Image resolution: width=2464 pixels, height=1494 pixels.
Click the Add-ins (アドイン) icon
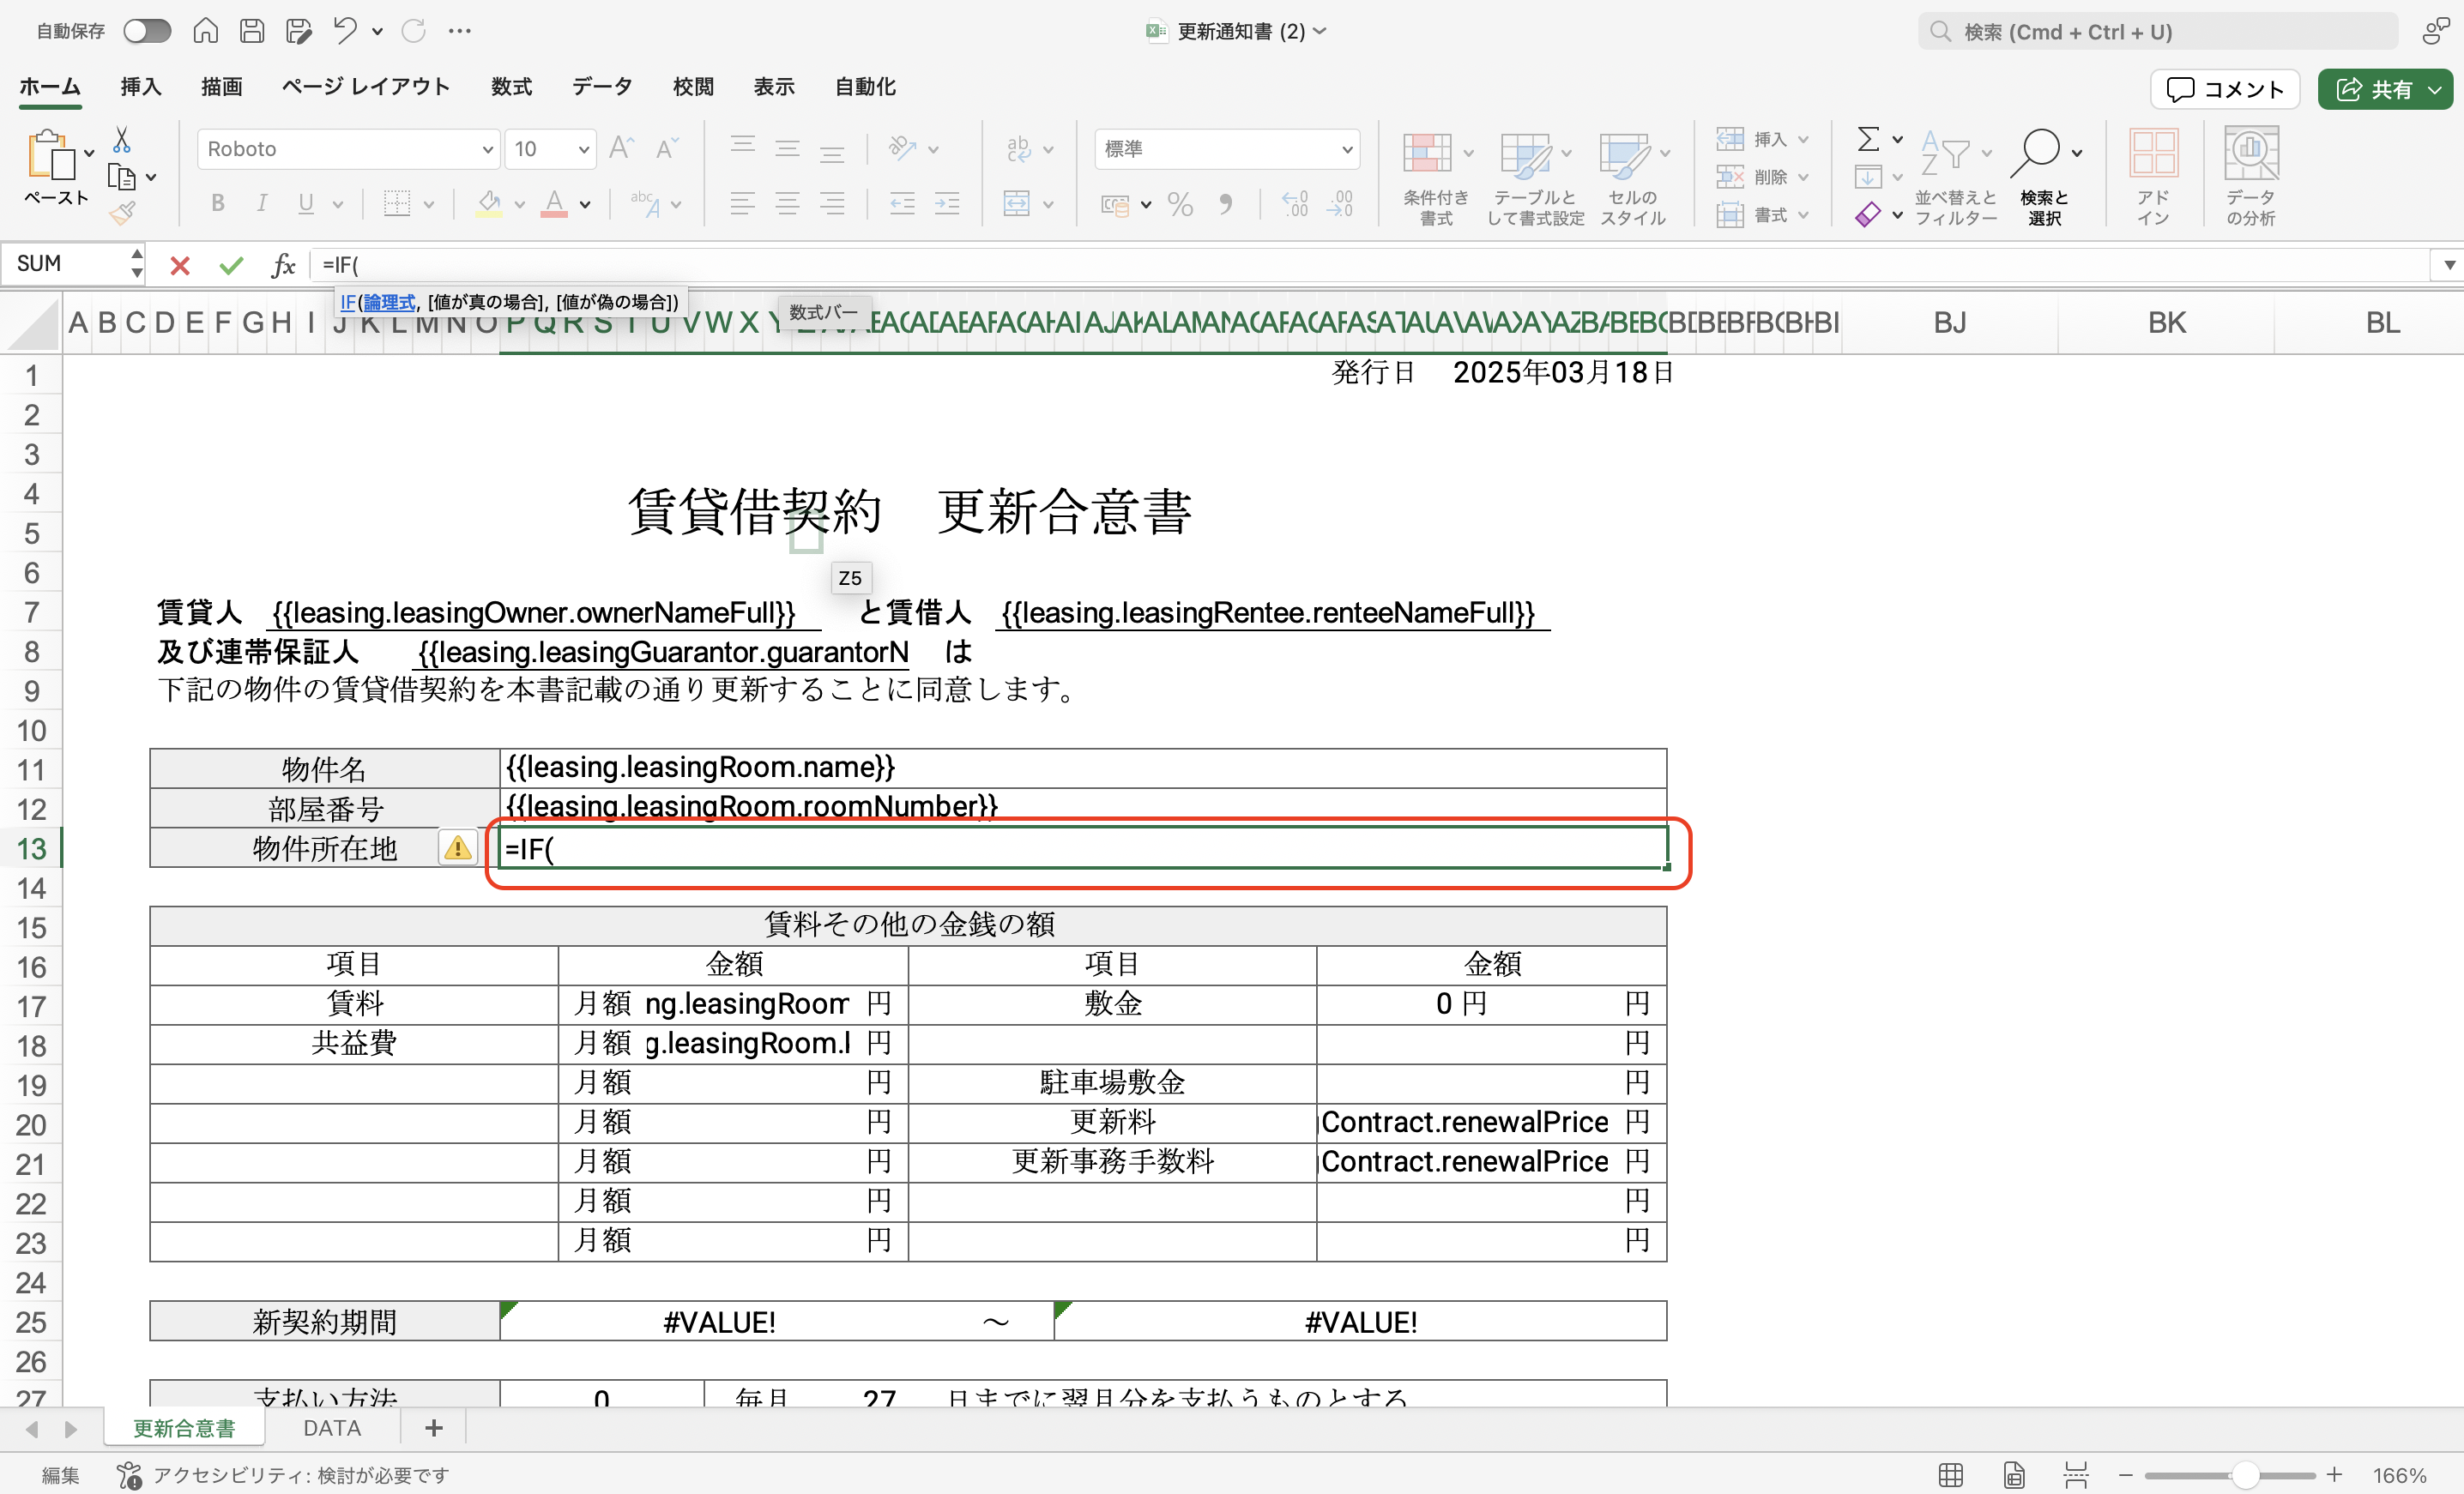[2154, 178]
